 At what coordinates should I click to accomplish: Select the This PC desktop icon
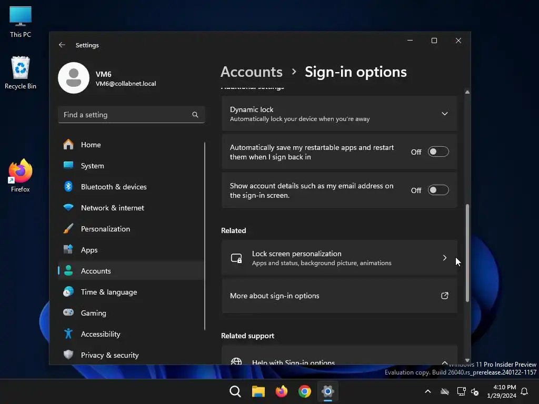tap(21, 22)
